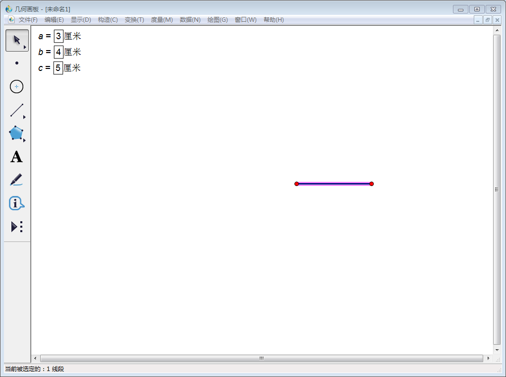Screen dimensions: 506x377
Task: Click the value box of parameter a
Action: [58, 36]
